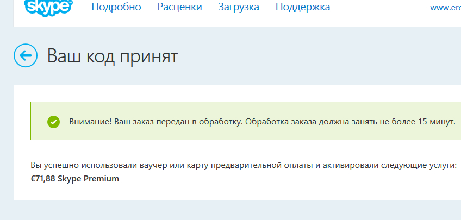This screenshot has height=220, width=461.
Task: Click the text '€71,88 Skype Premium'
Action: point(74,179)
